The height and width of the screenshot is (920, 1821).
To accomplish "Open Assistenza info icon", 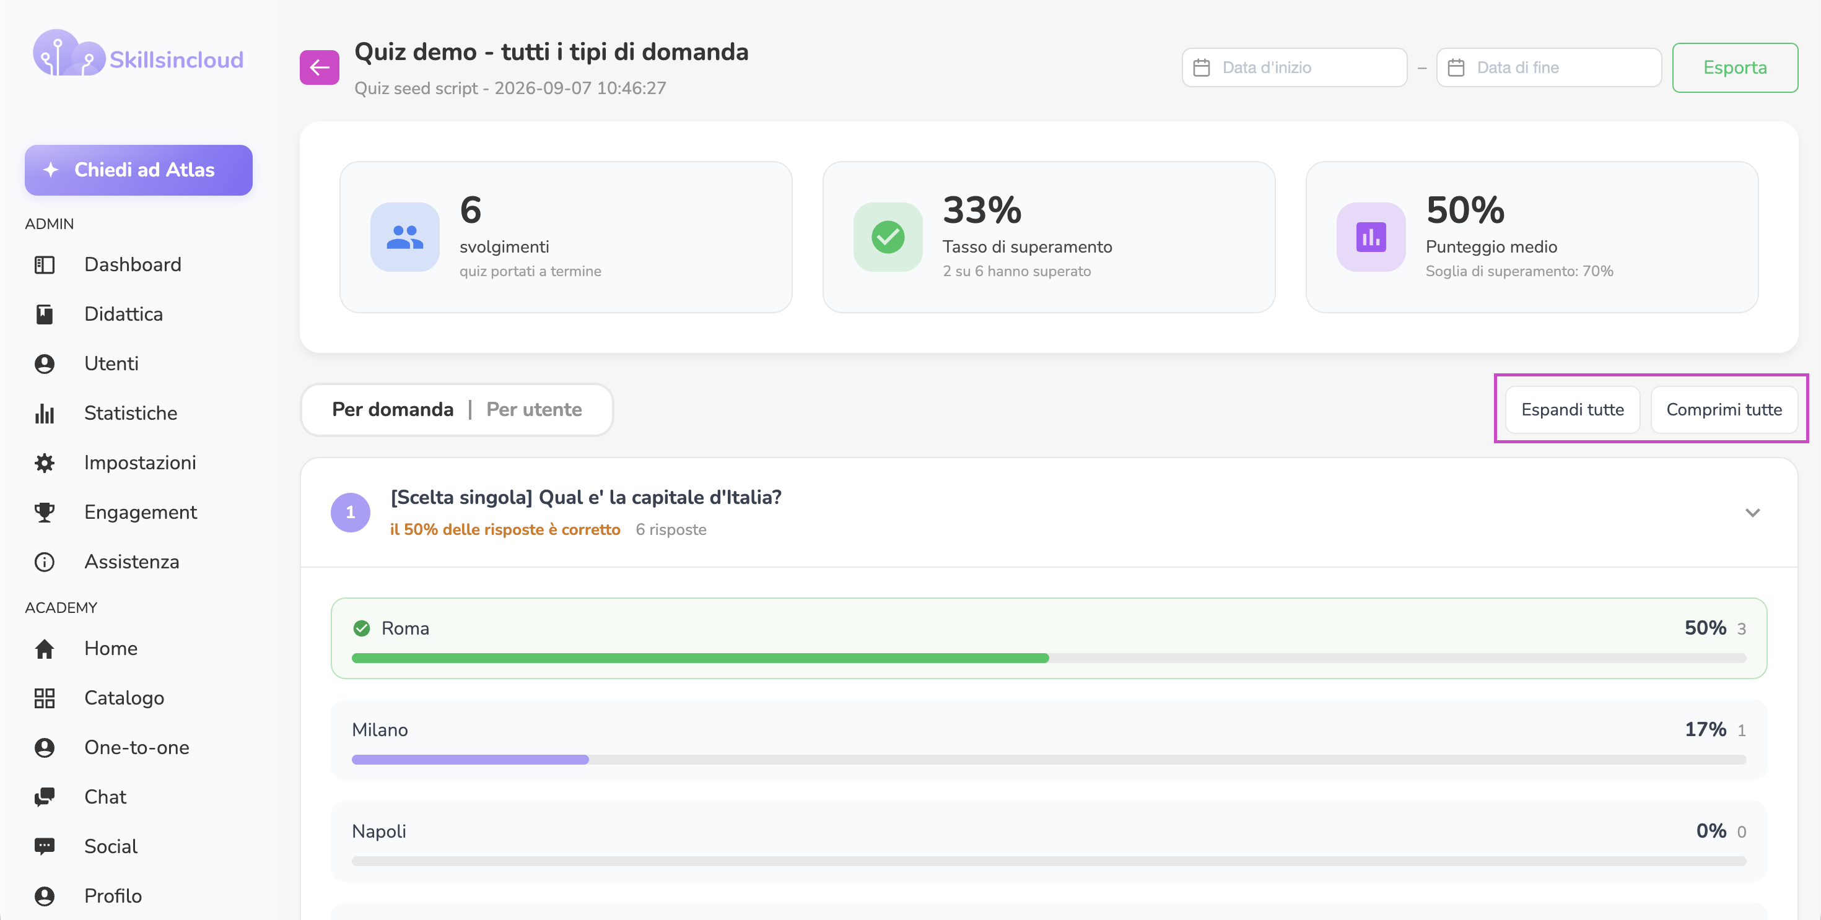I will [45, 562].
